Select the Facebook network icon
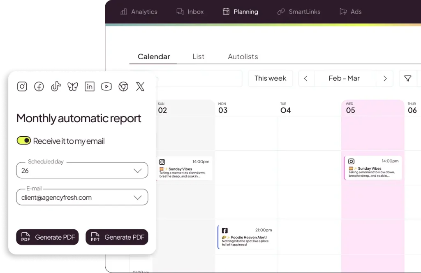 (x=39, y=86)
